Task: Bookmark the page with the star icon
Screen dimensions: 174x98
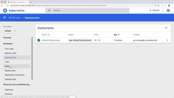Action: point(159,5)
